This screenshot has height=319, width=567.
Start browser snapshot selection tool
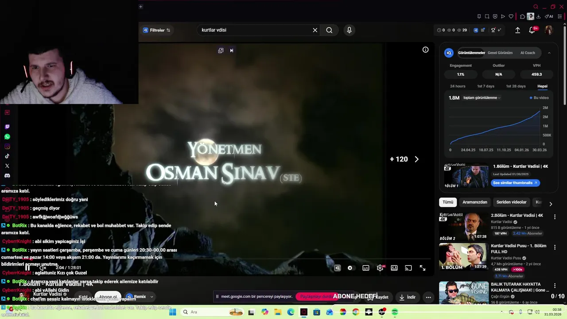[487, 16]
